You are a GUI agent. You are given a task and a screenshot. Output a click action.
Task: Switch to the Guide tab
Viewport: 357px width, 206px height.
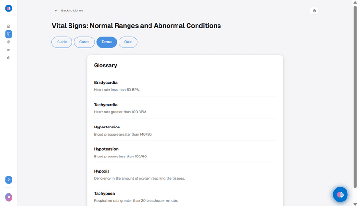pyautogui.click(x=62, y=42)
